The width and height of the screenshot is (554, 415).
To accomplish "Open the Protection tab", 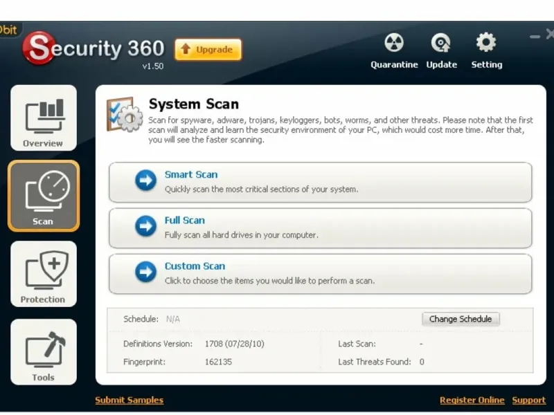I will pyautogui.click(x=44, y=274).
